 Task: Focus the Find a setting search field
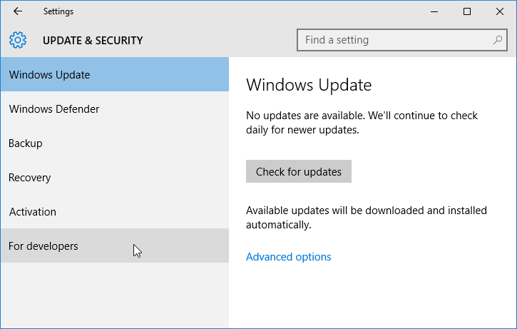[x=402, y=40]
